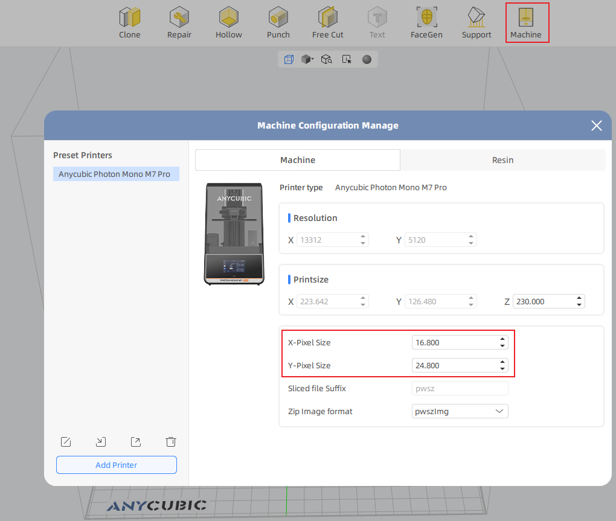Delete the selected printer with trash icon
The width and height of the screenshot is (616, 521).
171,442
